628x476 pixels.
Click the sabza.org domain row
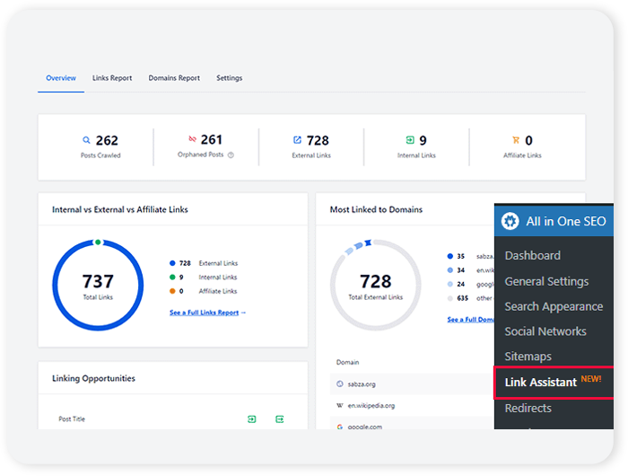412,384
